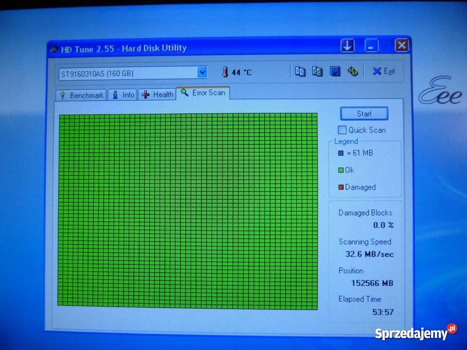Image resolution: width=467 pixels, height=350 pixels.
Task: Open the Info tab
Action: tap(123, 95)
